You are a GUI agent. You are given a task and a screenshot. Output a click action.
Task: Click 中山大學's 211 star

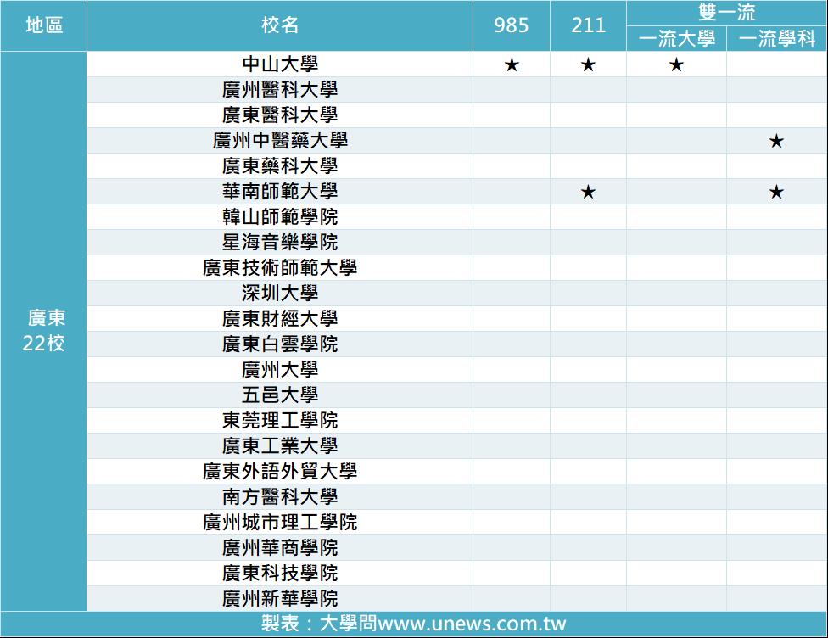pos(588,65)
